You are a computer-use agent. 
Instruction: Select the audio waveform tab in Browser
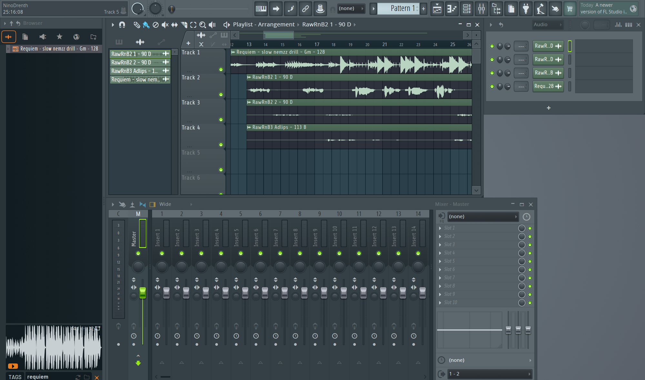click(x=9, y=37)
